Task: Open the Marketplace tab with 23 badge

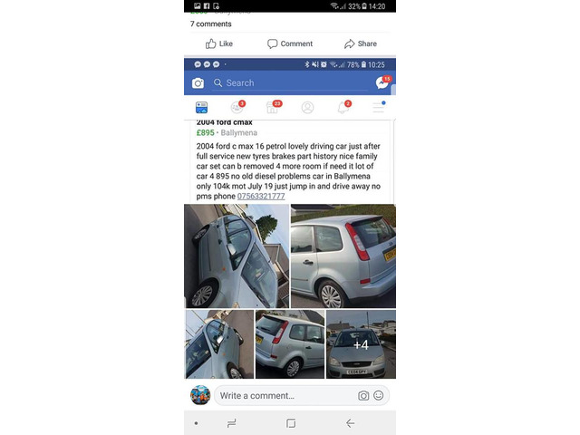Action: point(273,107)
